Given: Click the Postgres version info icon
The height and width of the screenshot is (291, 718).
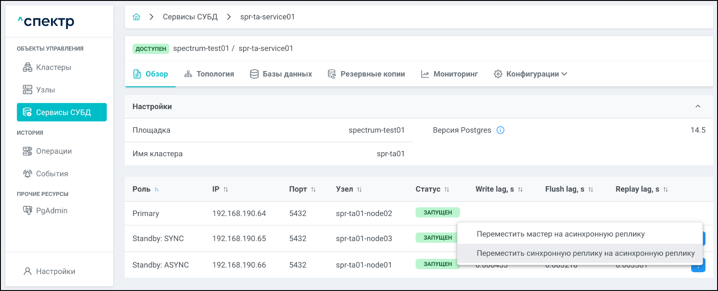Looking at the screenshot, I should [500, 130].
